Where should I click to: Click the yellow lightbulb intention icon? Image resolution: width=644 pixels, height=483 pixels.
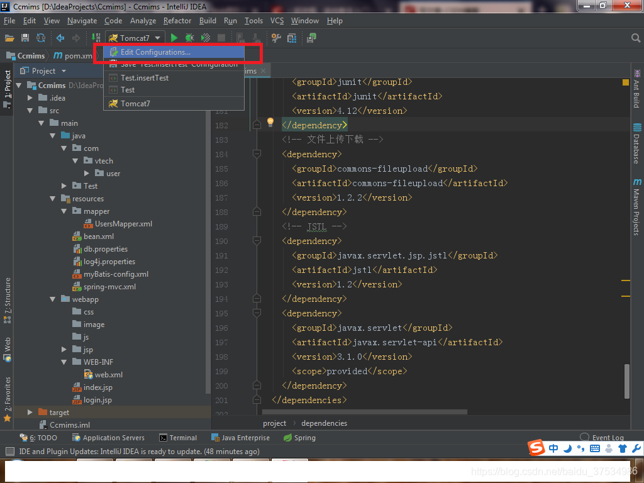(x=270, y=121)
